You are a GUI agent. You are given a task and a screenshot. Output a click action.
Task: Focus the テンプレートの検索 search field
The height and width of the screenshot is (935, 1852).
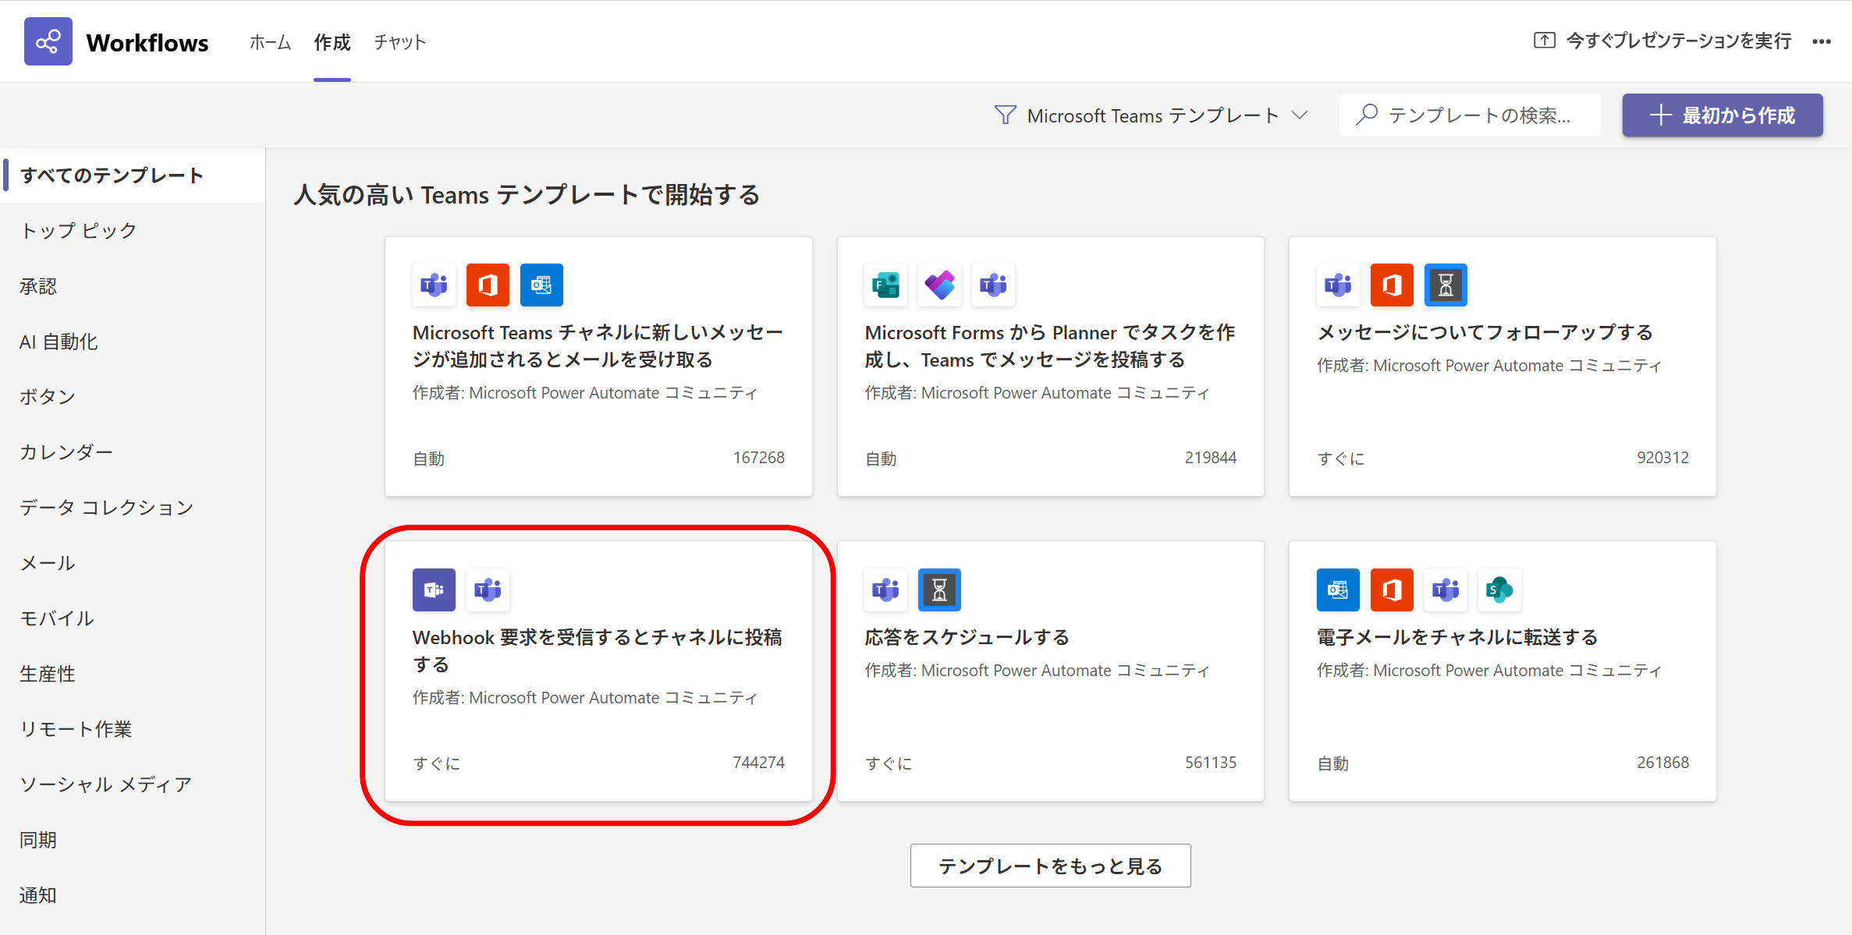(x=1470, y=115)
